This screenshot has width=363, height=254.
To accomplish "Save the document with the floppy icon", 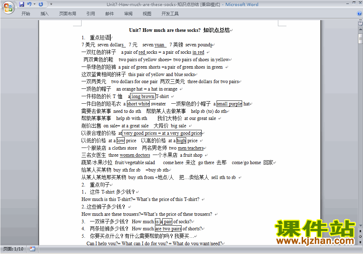I will click(22, 4).
